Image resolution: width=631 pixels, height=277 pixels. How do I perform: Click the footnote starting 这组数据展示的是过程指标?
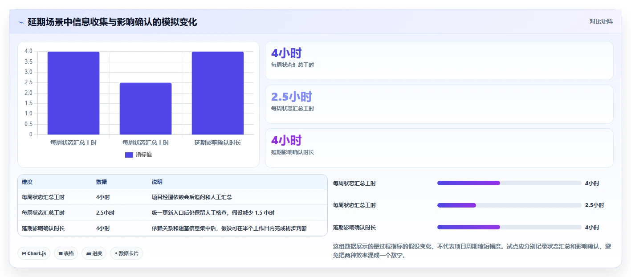pyautogui.click(x=472, y=251)
